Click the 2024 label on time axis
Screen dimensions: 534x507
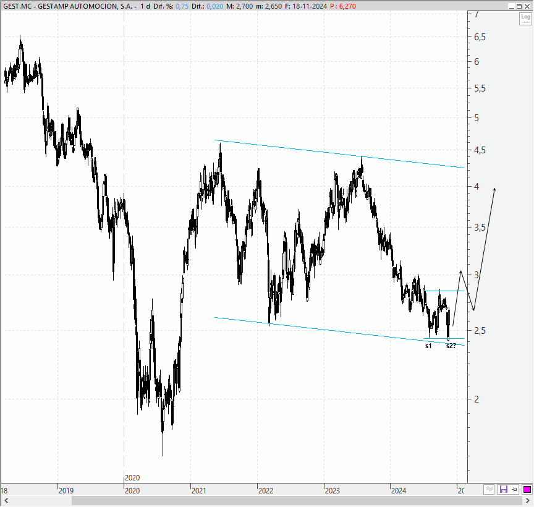399,491
